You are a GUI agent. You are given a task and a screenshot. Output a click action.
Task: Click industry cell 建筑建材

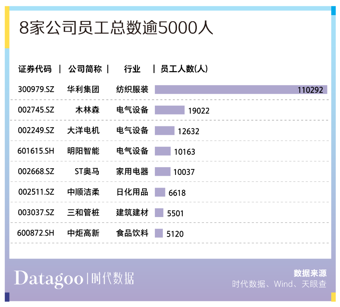pos(132,213)
